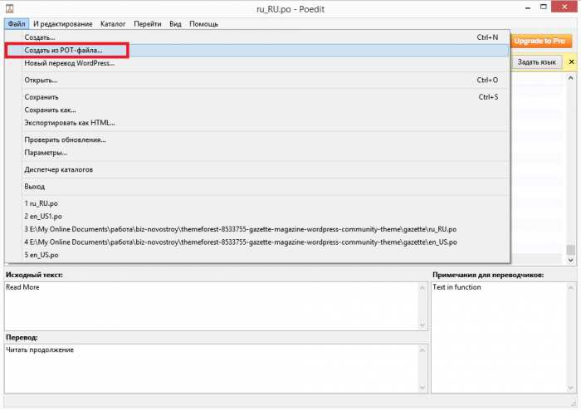Click up arrow of the string list scrollbar
Image resolution: width=581 pixels, height=410 pixels.
[x=571, y=78]
